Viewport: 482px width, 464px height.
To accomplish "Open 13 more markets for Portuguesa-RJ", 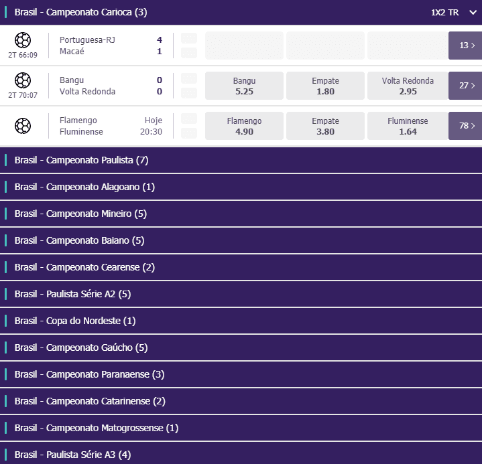I will [x=465, y=46].
